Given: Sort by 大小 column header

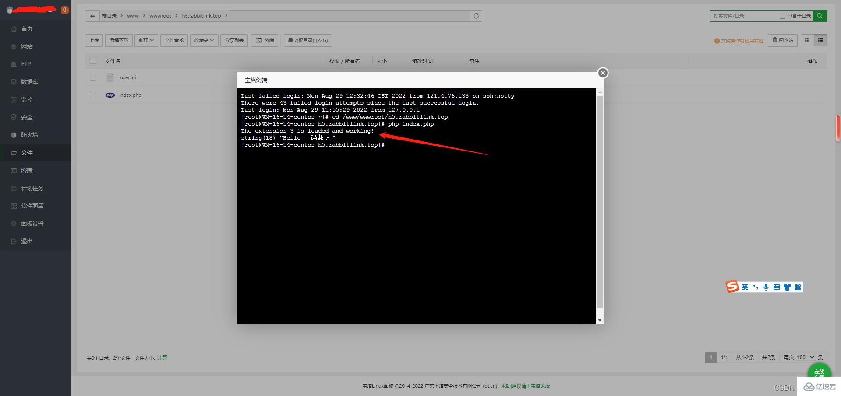Looking at the screenshot, I should [x=382, y=61].
